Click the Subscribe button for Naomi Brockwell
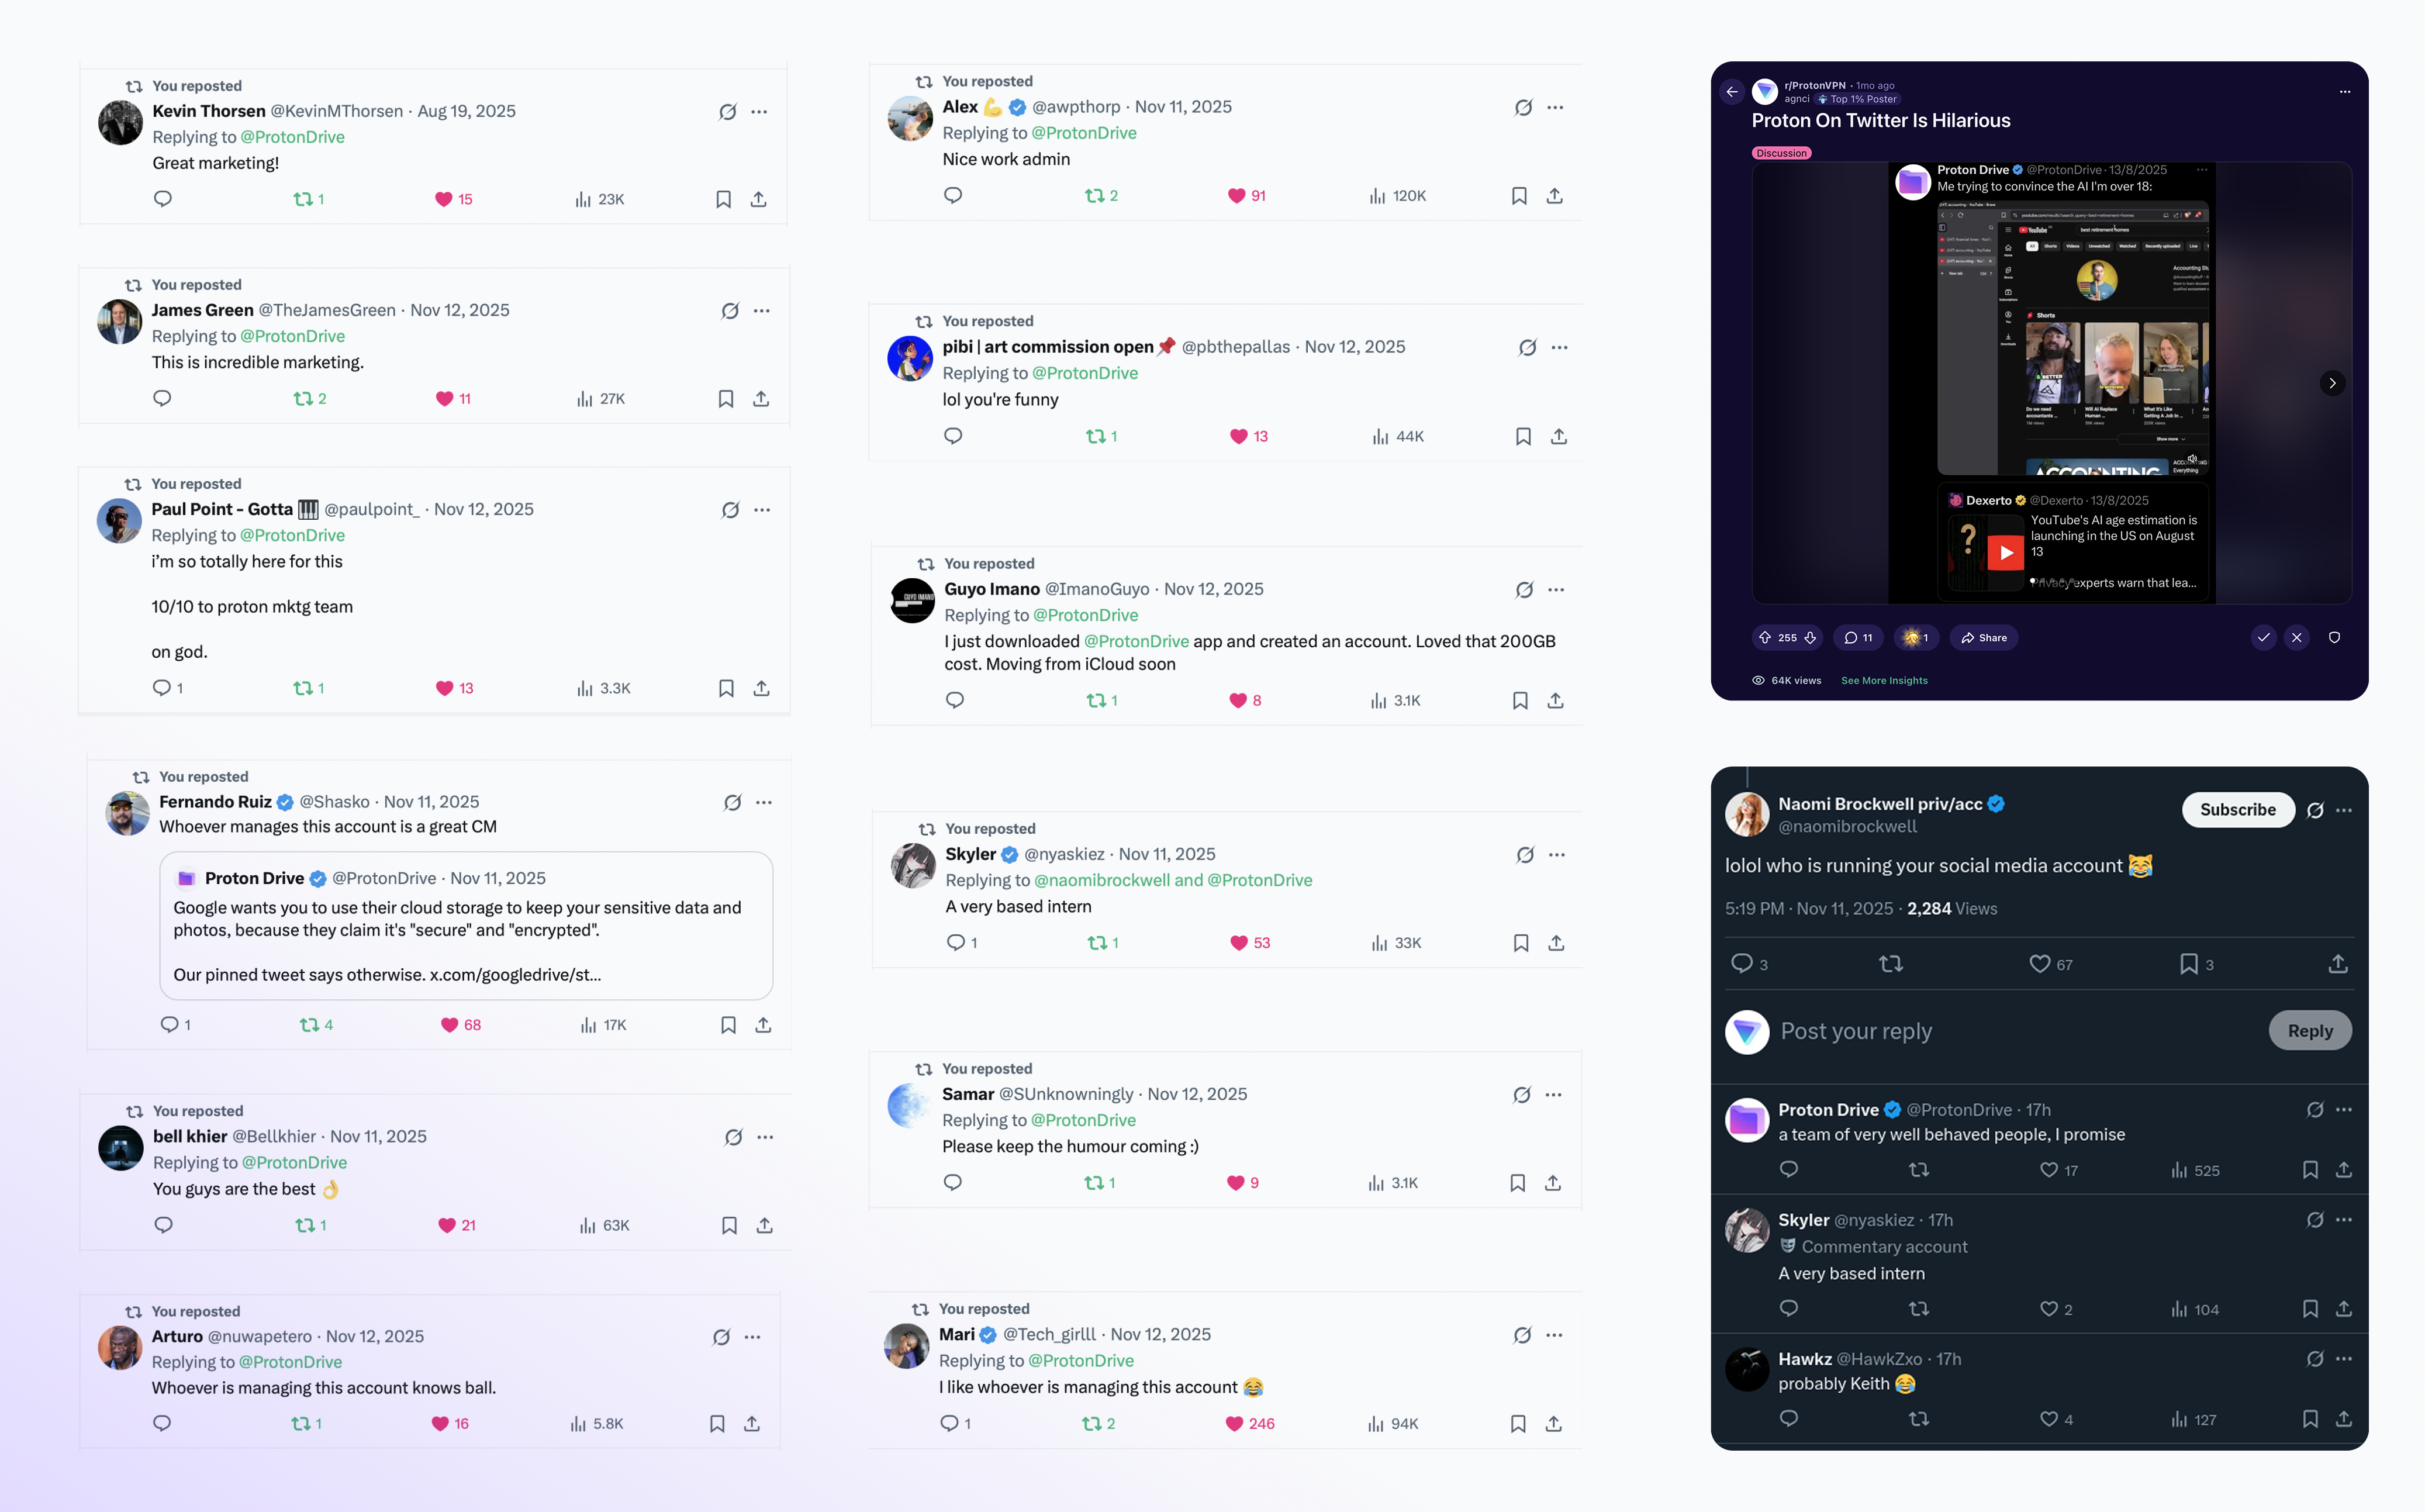Image resolution: width=2425 pixels, height=1512 pixels. [2237, 810]
